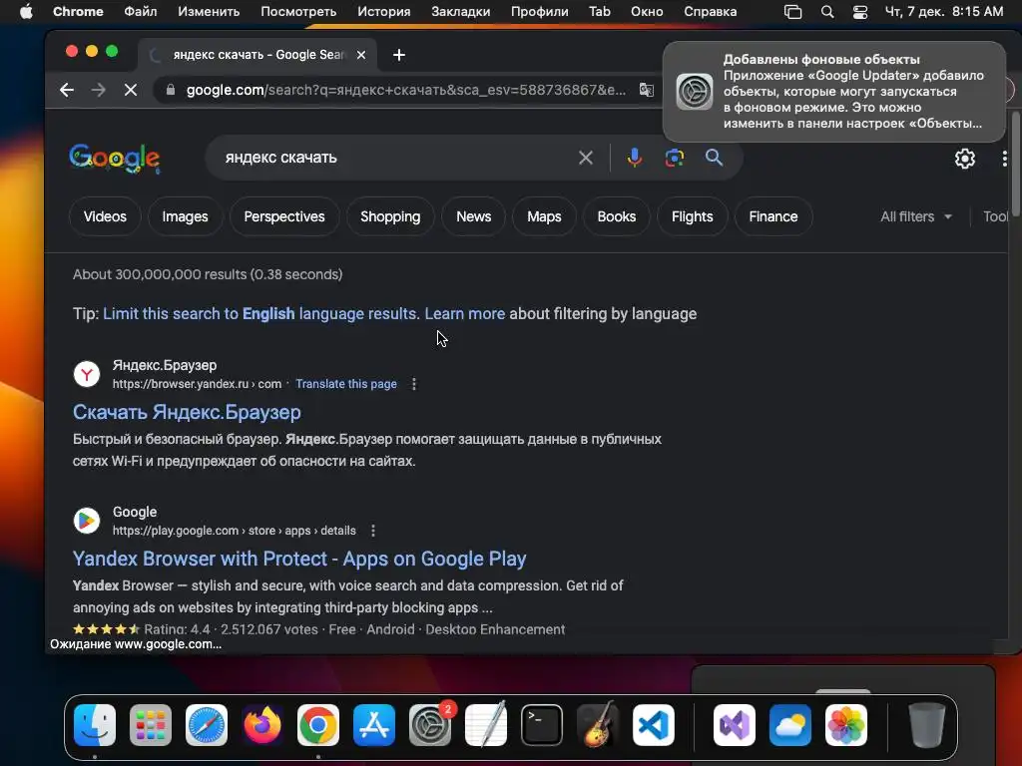This screenshot has height=766, width=1022.
Task: Filter results by Shopping
Action: (x=390, y=216)
